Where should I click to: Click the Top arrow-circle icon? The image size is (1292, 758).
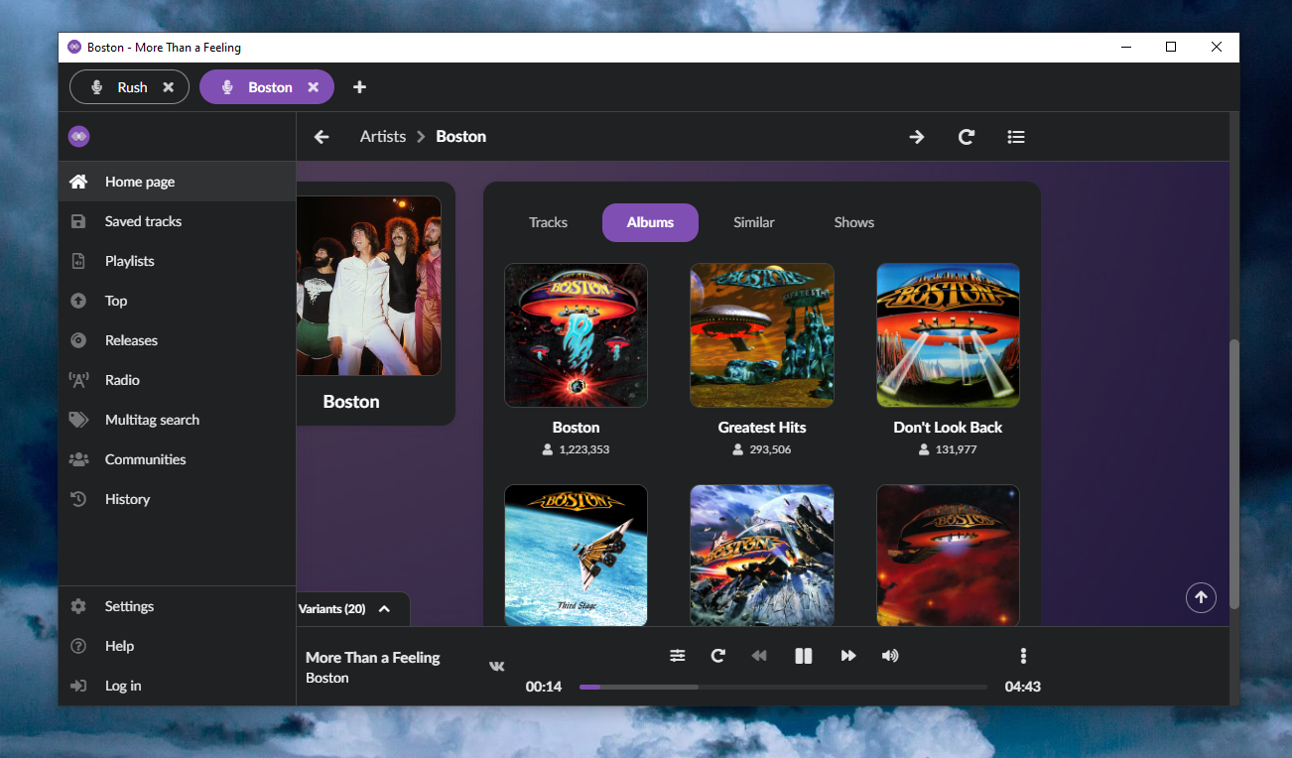[78, 301]
